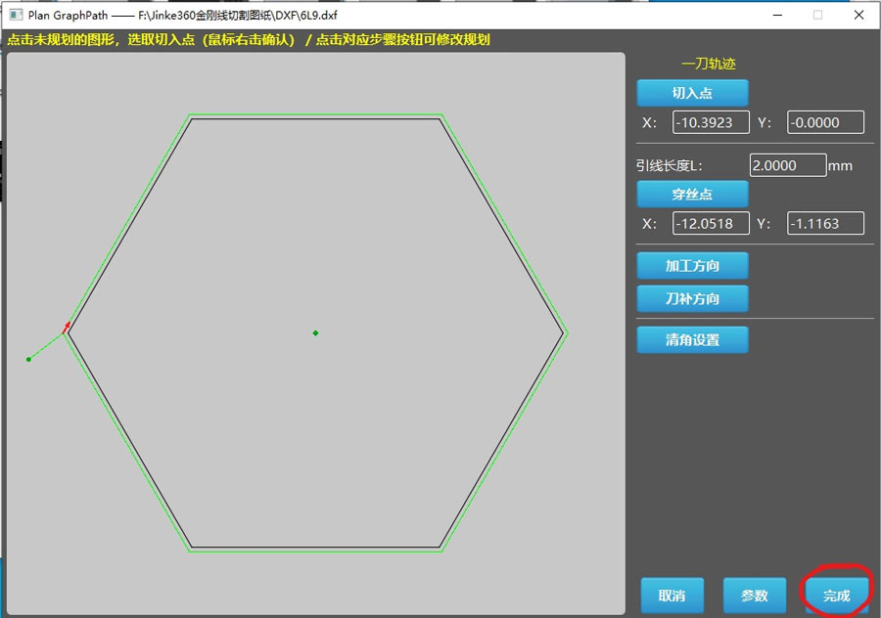
Task: Open 清角设置 corner clearing settings
Action: pyautogui.click(x=692, y=339)
